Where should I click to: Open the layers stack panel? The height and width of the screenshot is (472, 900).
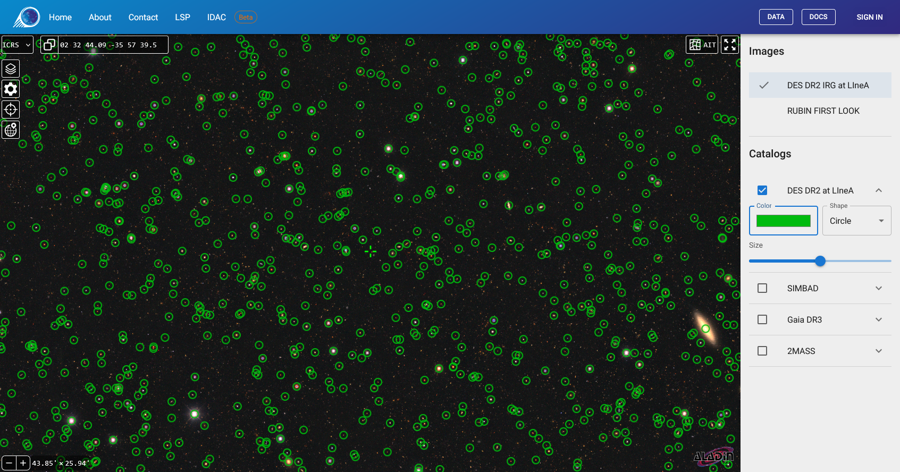(x=11, y=69)
